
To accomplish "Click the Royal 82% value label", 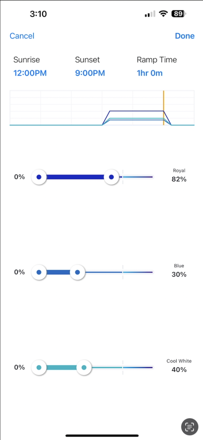I will [179, 179].
